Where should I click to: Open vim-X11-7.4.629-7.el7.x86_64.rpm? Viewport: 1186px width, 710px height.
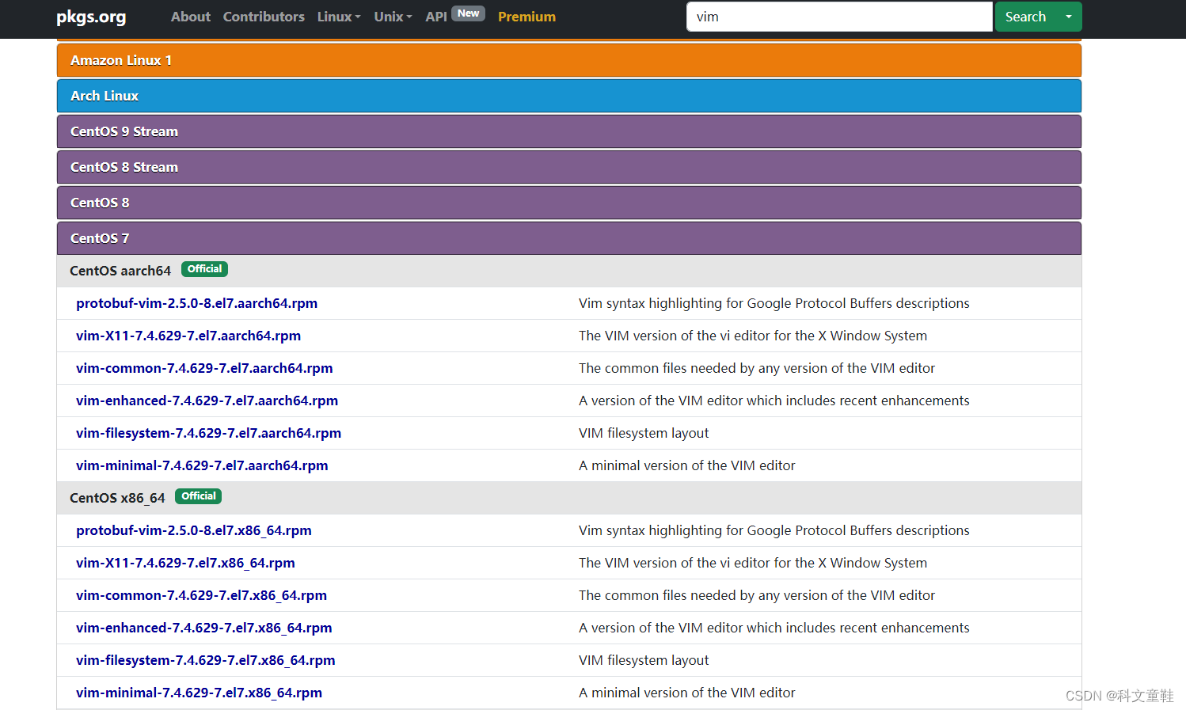pos(185,563)
